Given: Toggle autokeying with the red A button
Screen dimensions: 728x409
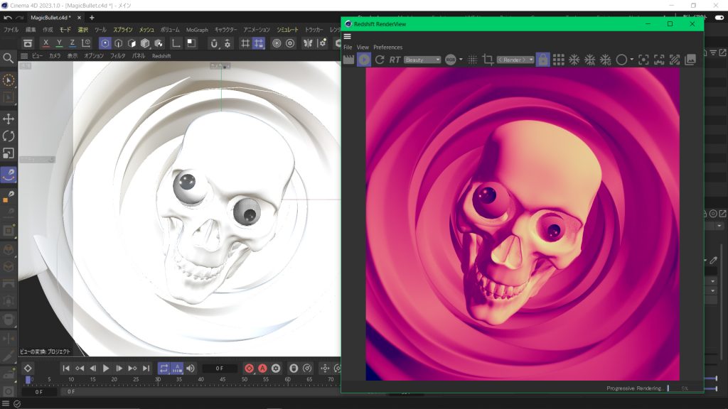Looking at the screenshot, I should point(262,368).
